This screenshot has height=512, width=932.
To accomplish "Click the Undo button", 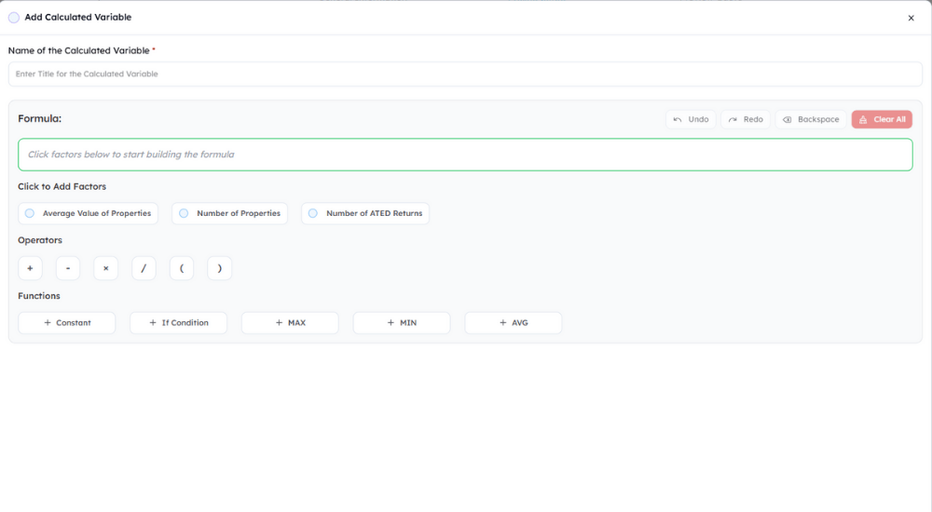I will pos(691,119).
